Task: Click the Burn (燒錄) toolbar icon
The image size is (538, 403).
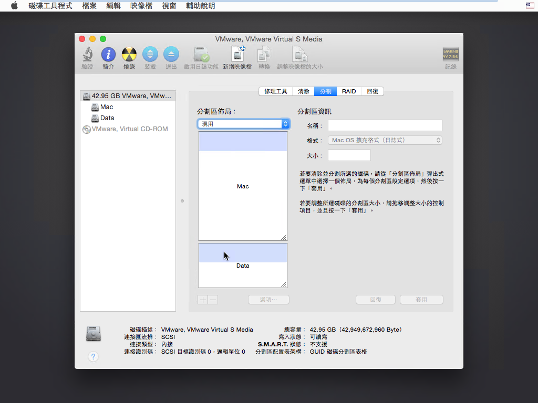Action: 129,55
